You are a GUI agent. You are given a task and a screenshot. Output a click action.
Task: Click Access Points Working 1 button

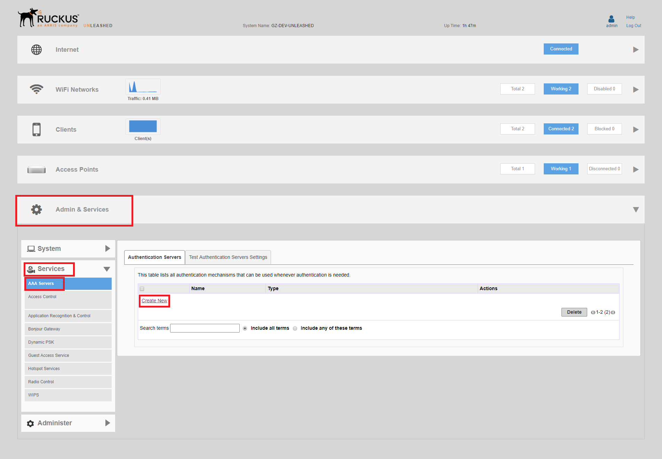561,169
